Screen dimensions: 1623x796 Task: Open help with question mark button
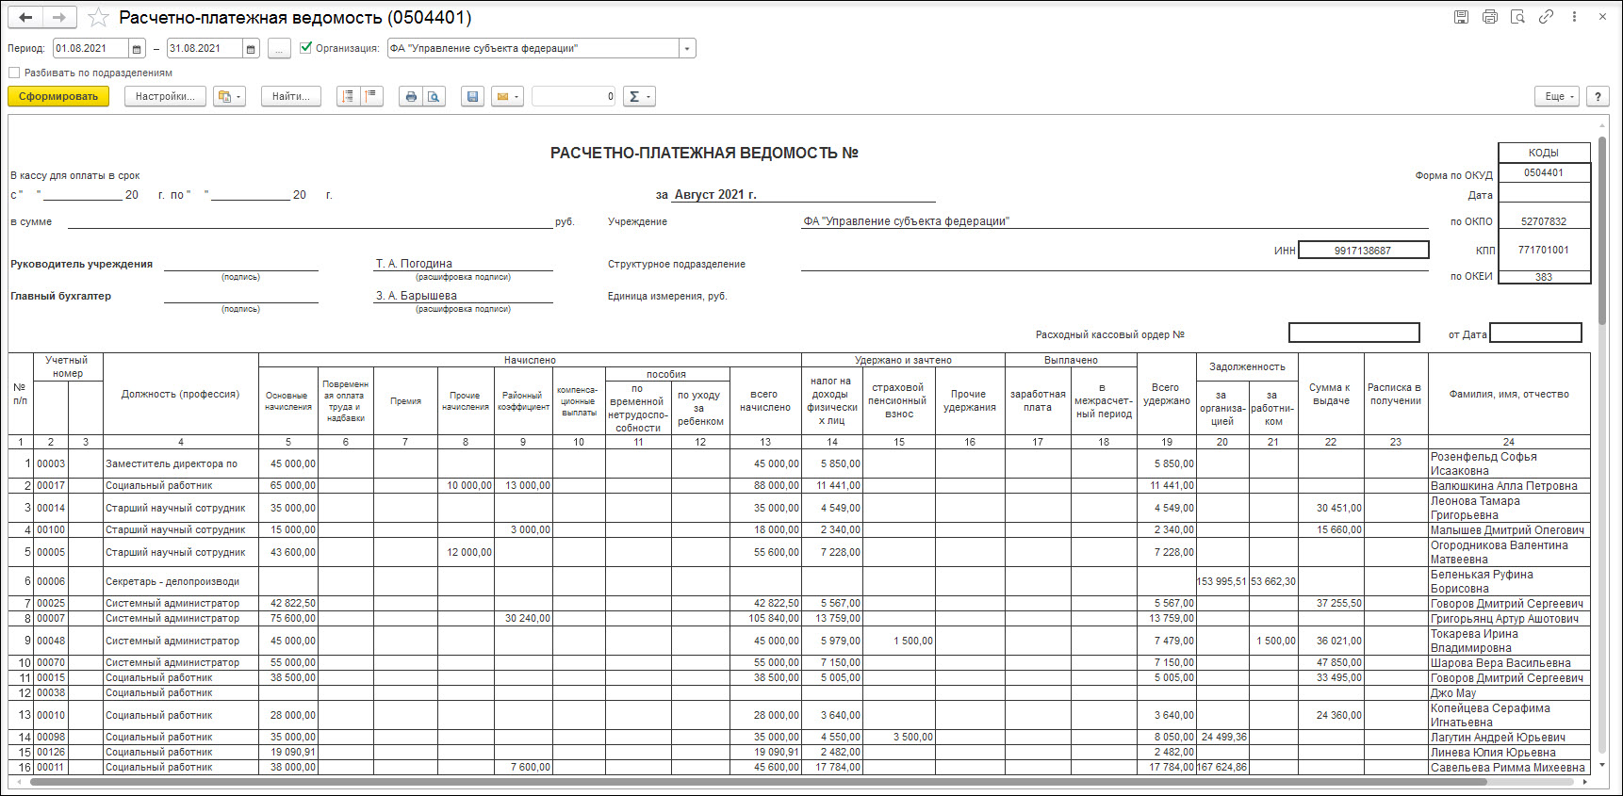coord(1598,96)
